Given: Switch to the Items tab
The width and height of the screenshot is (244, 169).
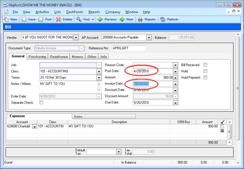Looking at the screenshot, I should click(78, 117).
